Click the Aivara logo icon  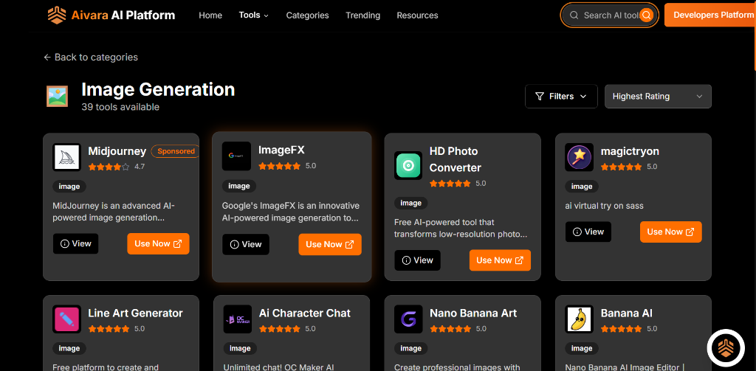pos(56,15)
